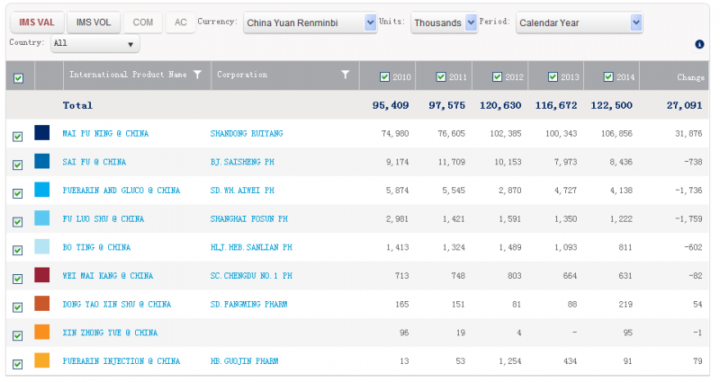Select the AC tab

pyautogui.click(x=181, y=22)
